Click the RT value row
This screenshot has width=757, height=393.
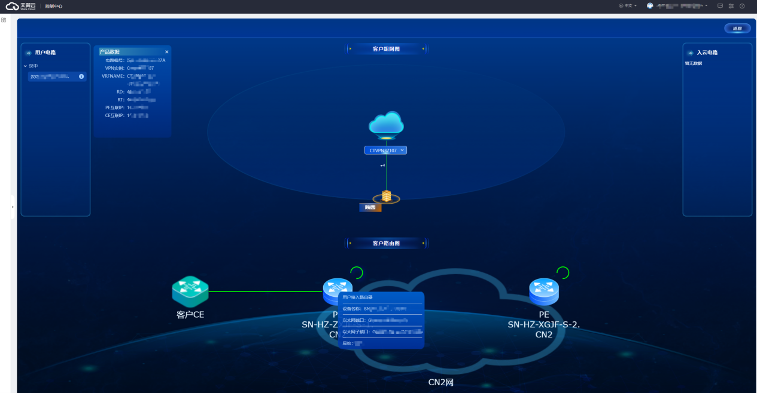tap(136, 100)
